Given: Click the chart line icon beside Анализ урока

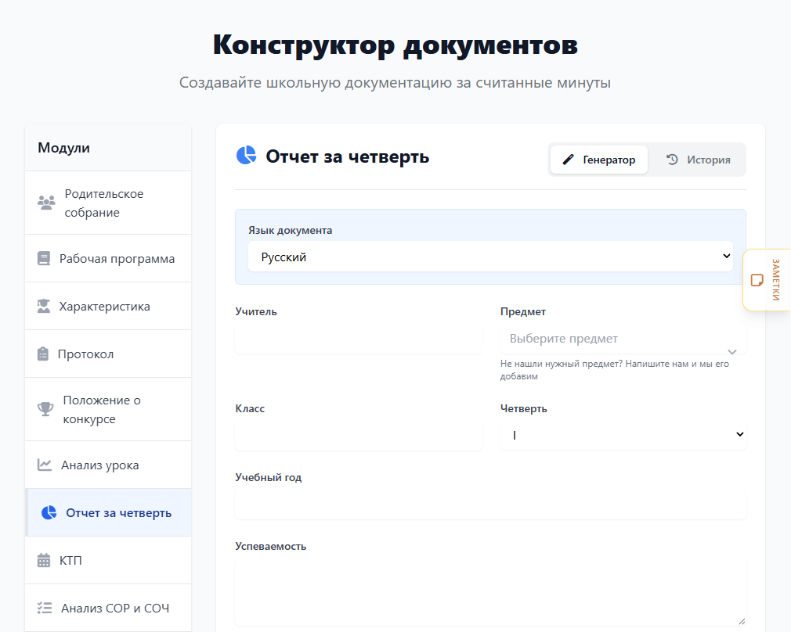Looking at the screenshot, I should coord(45,465).
